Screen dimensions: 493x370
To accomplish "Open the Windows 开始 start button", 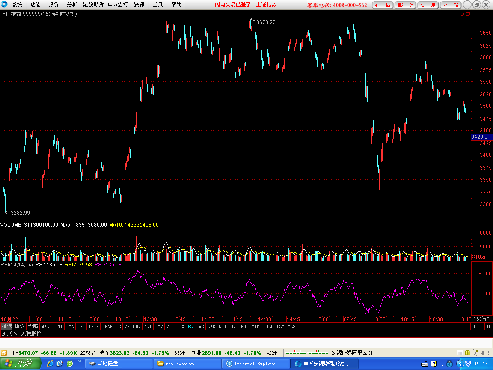I will 21,364.
